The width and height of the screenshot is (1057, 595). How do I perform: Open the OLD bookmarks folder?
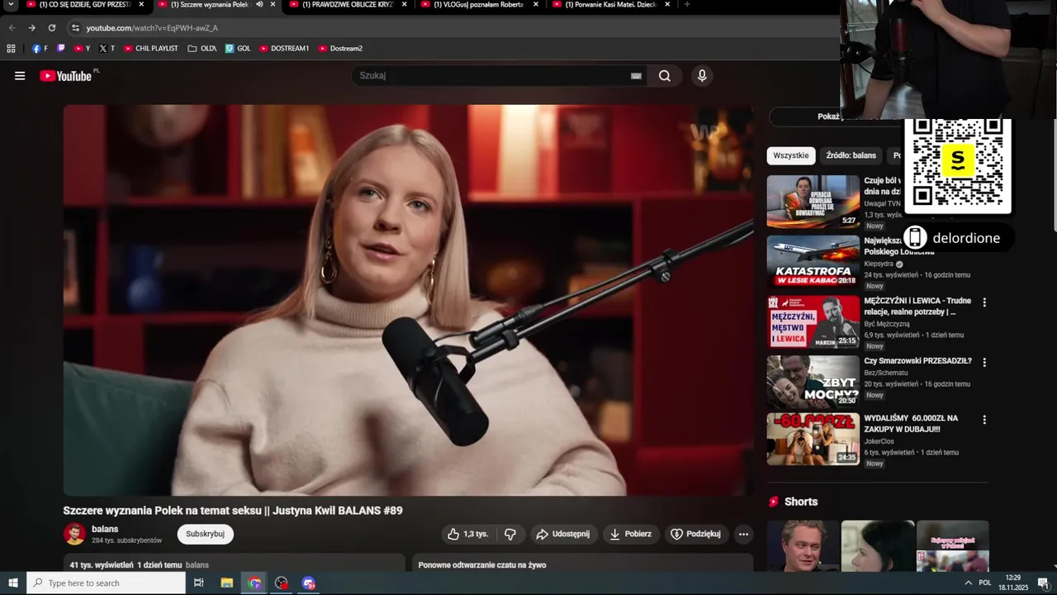click(202, 48)
